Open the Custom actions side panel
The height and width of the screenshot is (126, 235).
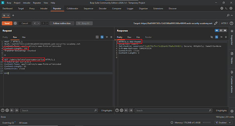pyautogui.click(x=232, y=82)
